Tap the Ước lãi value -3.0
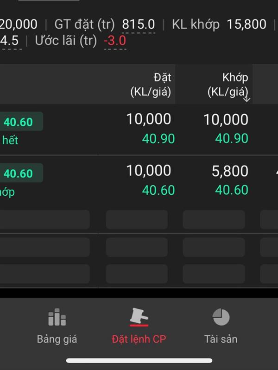 click(x=115, y=41)
